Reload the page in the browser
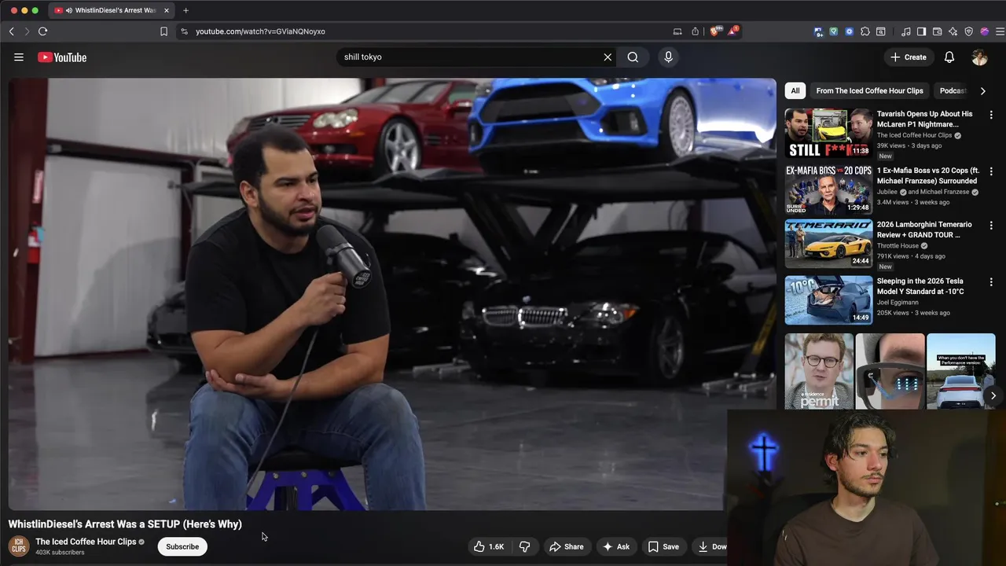Viewport: 1006px width, 566px height. [x=43, y=31]
